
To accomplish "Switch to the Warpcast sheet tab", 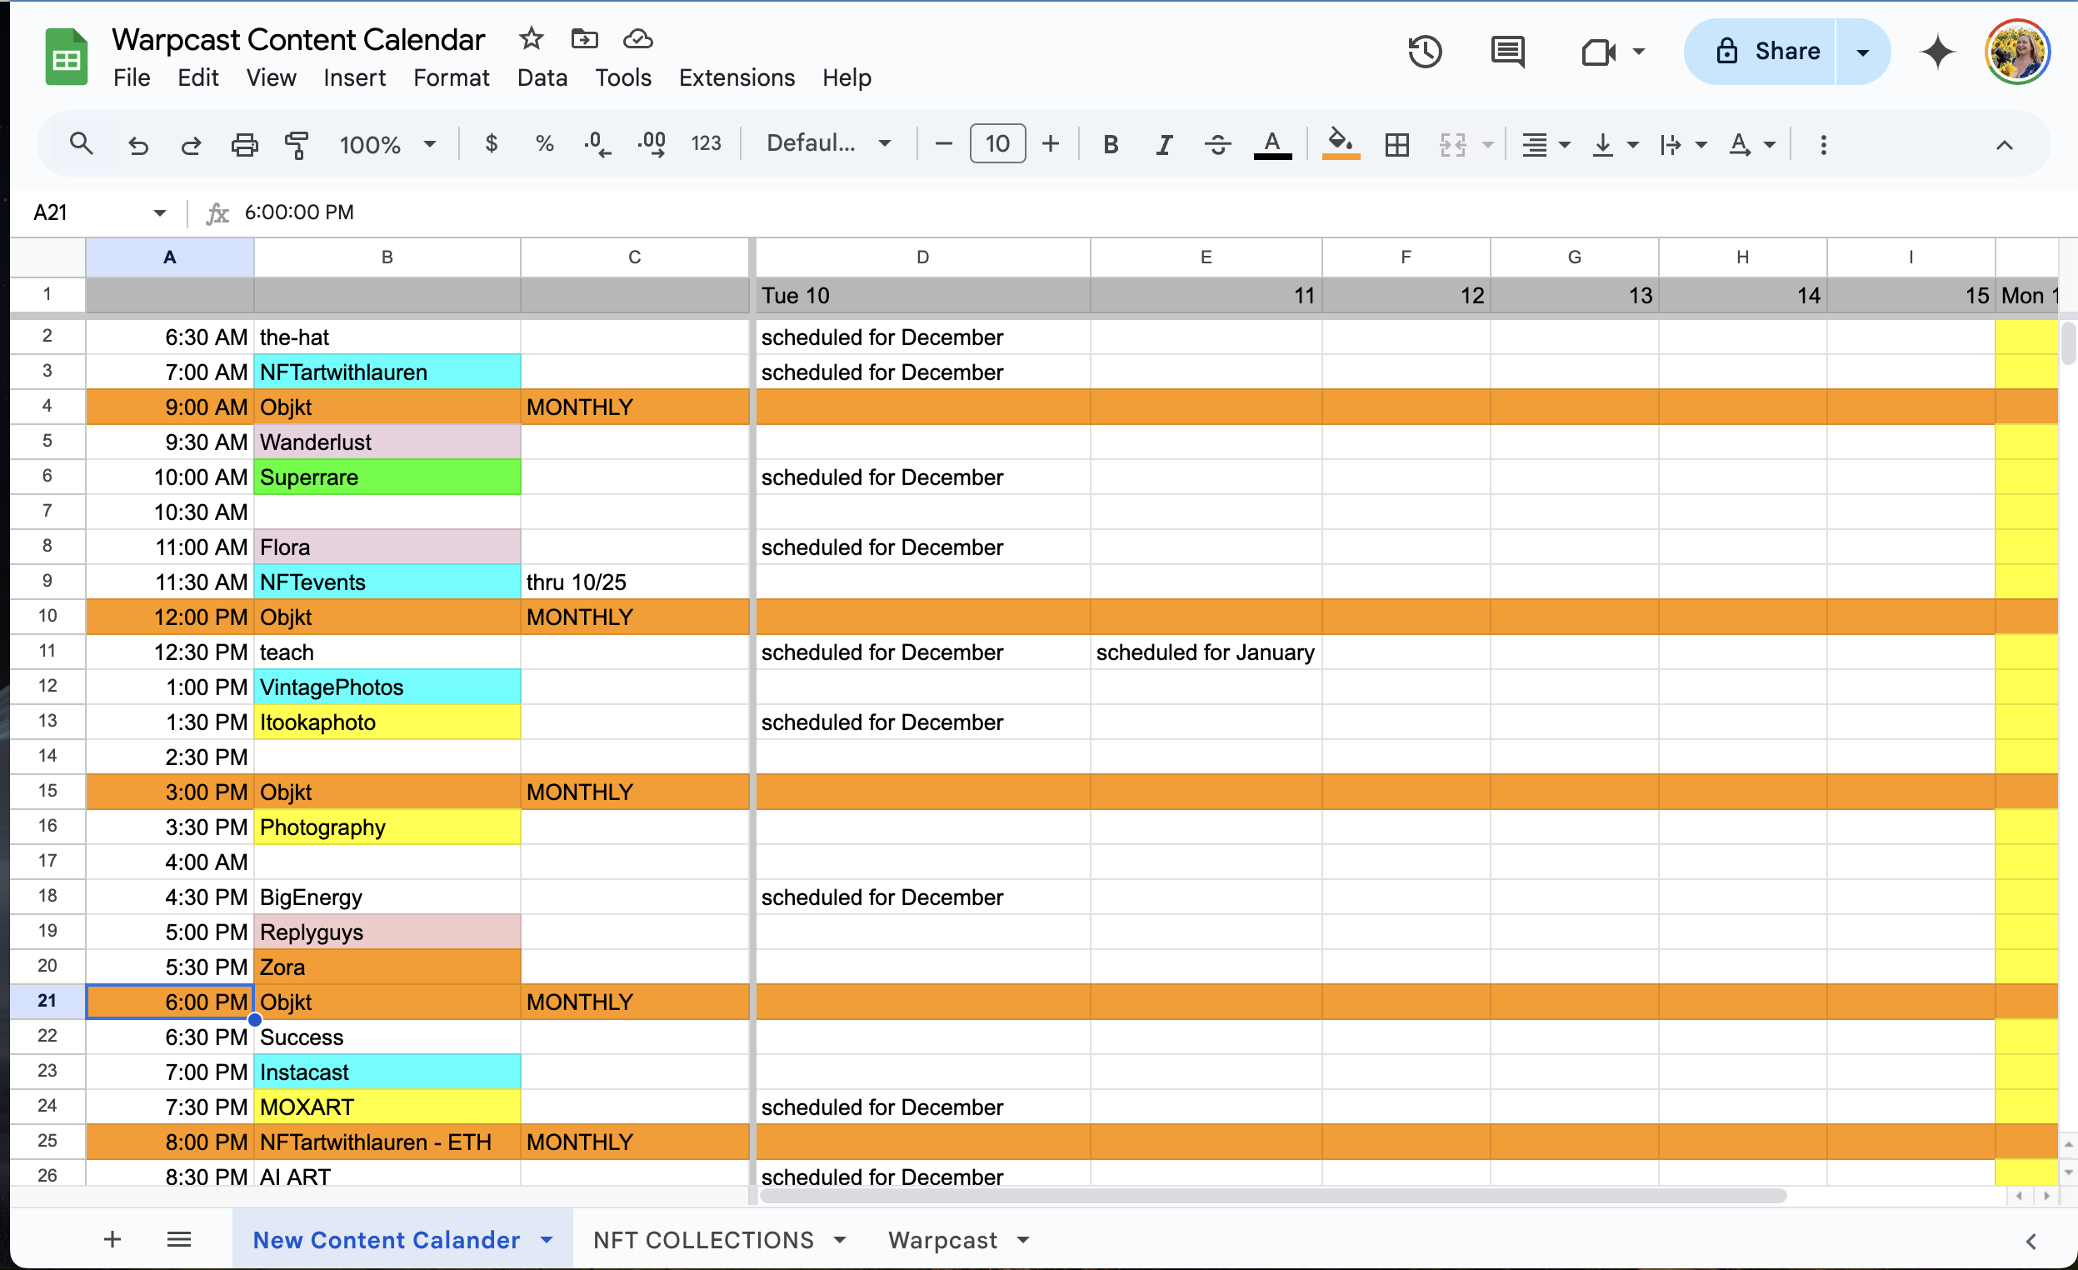I will coord(942,1240).
